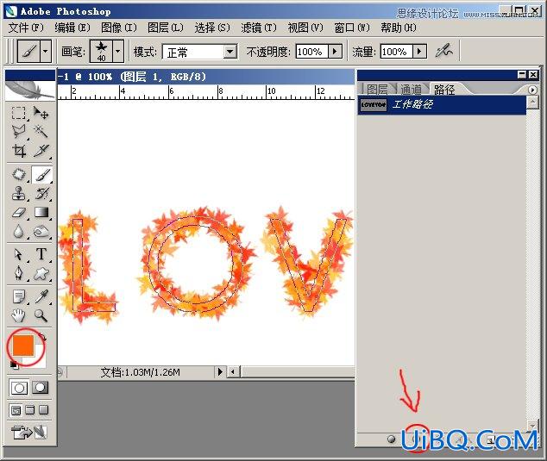Open the 选择(S) menu
Image resolution: width=547 pixels, height=461 pixels.
212,28
